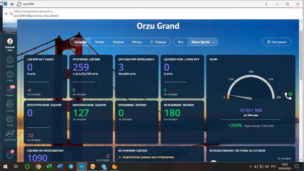304x171 pixels.
Task: Open the Исходящие звонки widget showing 180
Action: click(182, 122)
